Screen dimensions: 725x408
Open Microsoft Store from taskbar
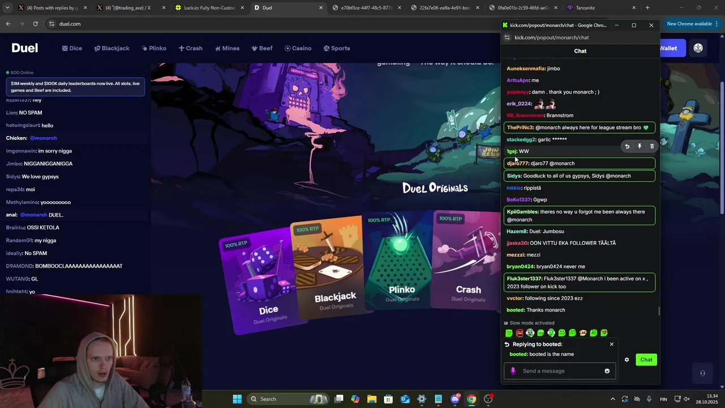coord(388,399)
